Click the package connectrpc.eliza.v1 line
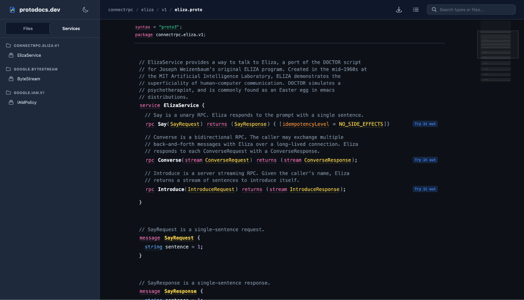 (x=170, y=34)
